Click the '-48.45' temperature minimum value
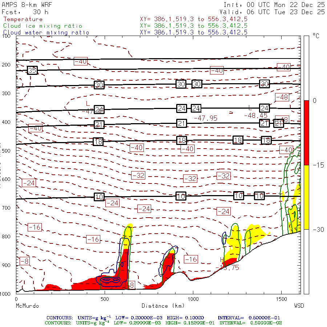 pyautogui.click(x=256, y=115)
